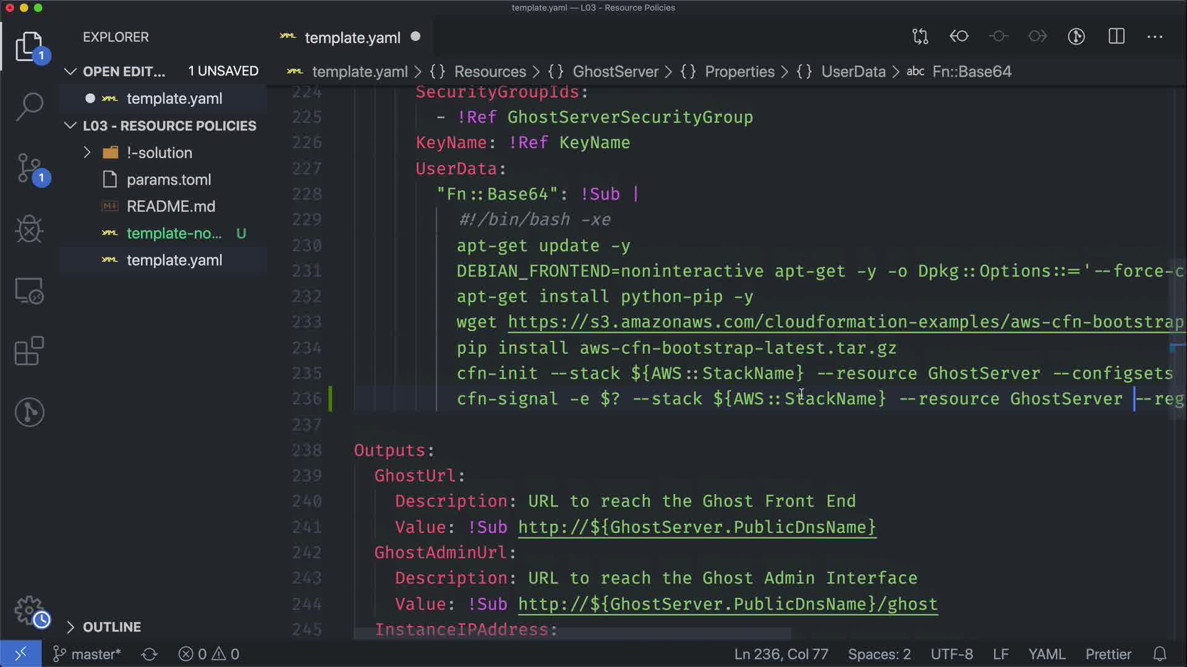Open the notifications bell in status bar
Viewport: 1187px width, 667px height.
pos(1160,654)
